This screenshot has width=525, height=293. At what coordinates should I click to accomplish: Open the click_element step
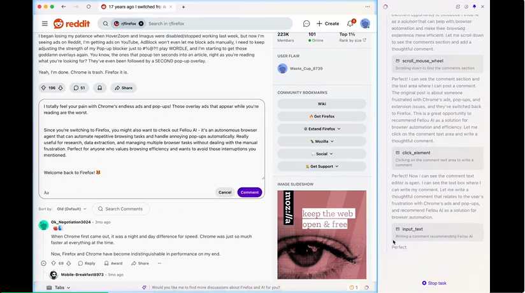point(437,159)
